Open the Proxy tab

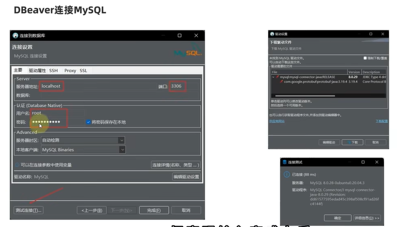[70, 71]
